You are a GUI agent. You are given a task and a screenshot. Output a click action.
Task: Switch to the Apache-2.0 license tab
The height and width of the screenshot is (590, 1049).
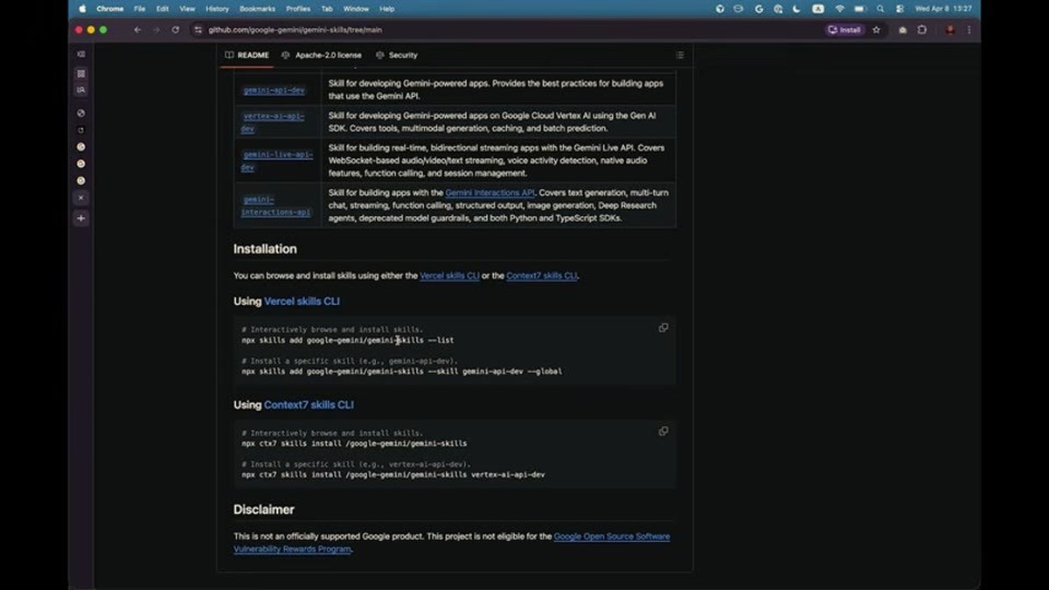pyautogui.click(x=322, y=55)
